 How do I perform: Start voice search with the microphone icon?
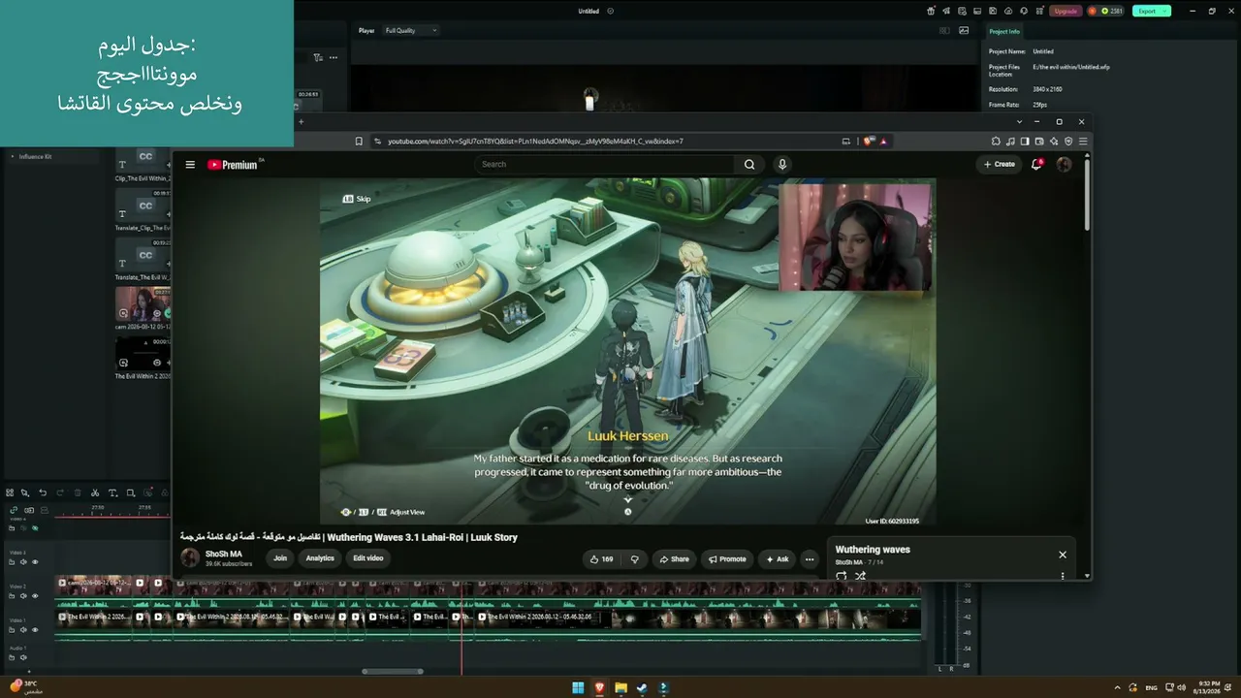pyautogui.click(x=782, y=165)
